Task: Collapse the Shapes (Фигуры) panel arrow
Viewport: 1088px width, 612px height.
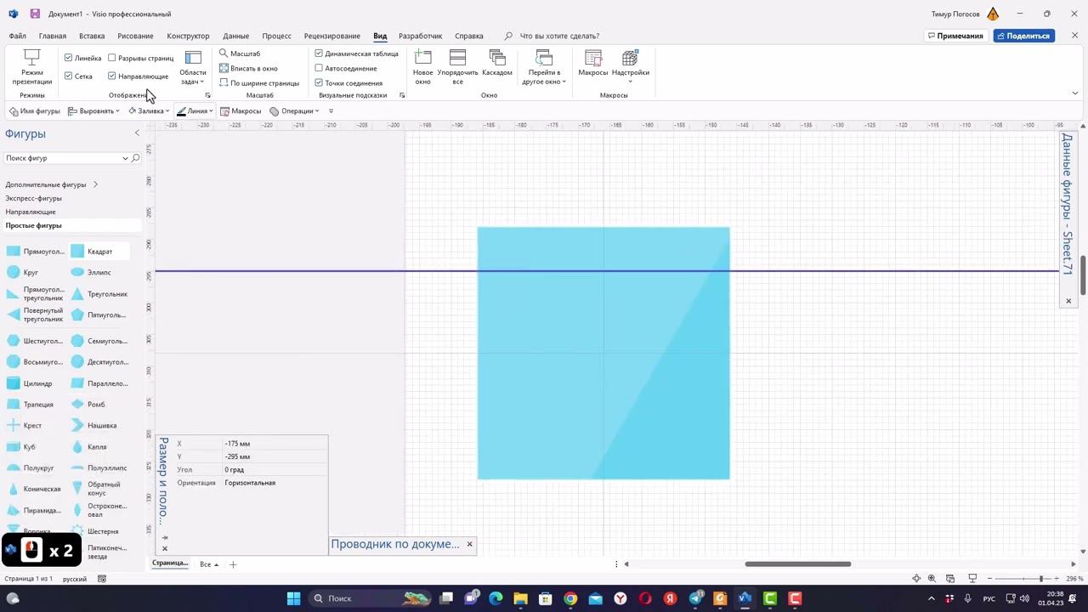Action: point(137,133)
